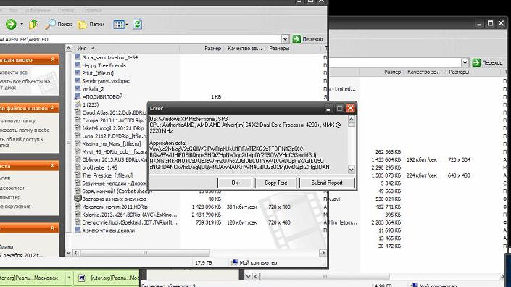Click the 2 203 364 КБ size cell
Screen dimensions: 511x287
pyautogui.click(x=386, y=222)
